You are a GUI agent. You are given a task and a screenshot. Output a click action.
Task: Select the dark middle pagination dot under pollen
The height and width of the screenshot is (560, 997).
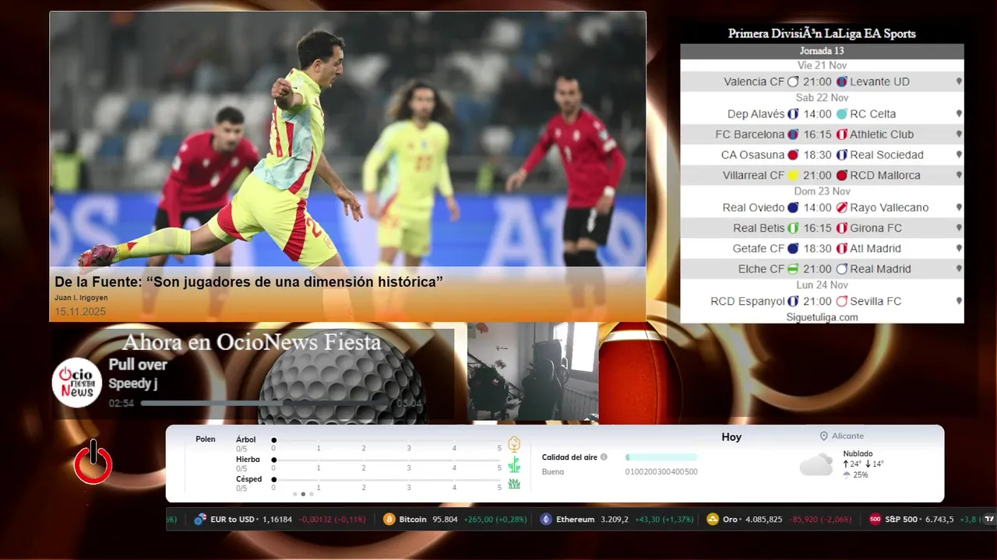click(x=303, y=494)
